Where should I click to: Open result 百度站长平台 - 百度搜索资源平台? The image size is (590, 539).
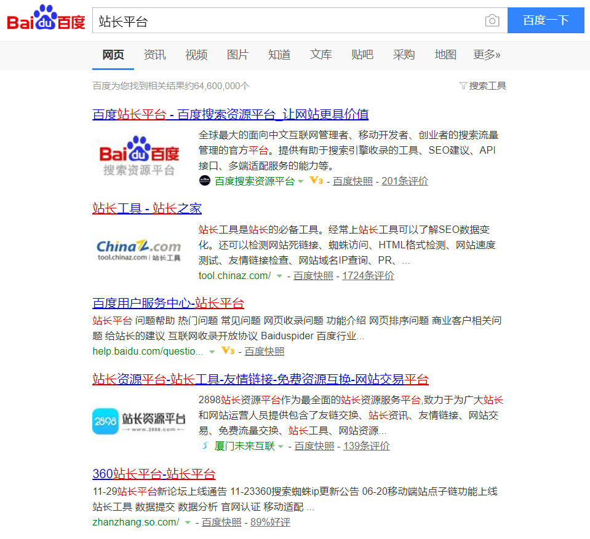[230, 114]
